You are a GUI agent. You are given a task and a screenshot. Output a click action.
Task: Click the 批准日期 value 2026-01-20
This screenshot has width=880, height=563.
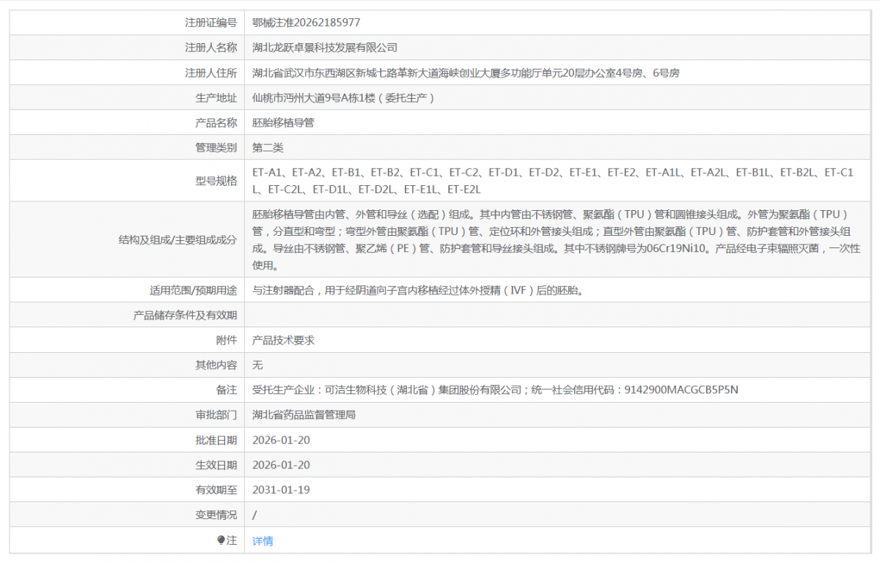pos(281,440)
